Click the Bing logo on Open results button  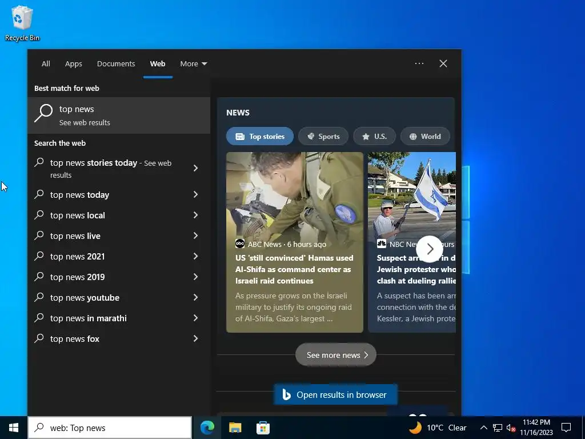coord(286,394)
